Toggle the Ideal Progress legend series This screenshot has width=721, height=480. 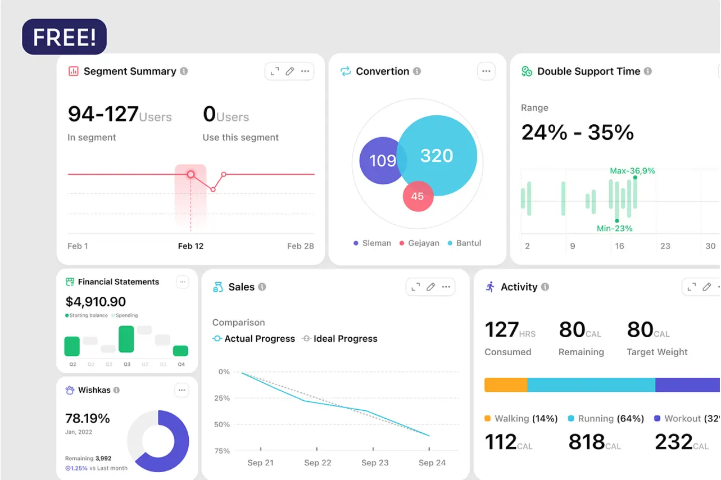coord(339,339)
